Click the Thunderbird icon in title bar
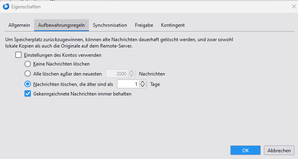The width and height of the screenshot is (298, 159). tap(6, 7)
